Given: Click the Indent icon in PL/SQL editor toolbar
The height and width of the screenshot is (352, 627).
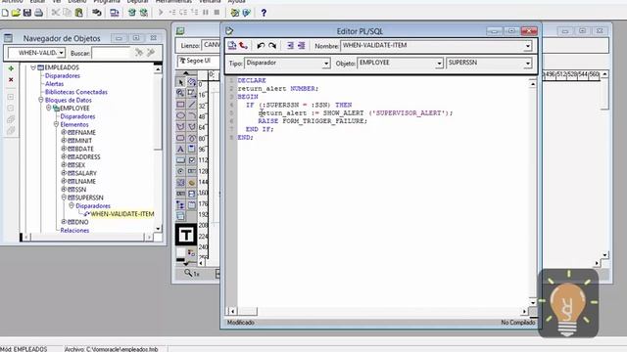Looking at the screenshot, I should 290,46.
